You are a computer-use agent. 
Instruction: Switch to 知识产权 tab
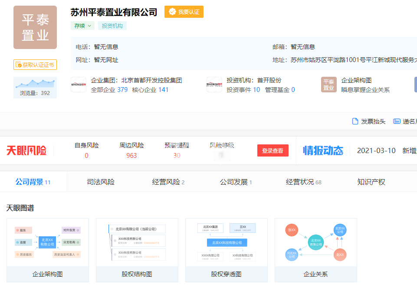click(x=371, y=182)
